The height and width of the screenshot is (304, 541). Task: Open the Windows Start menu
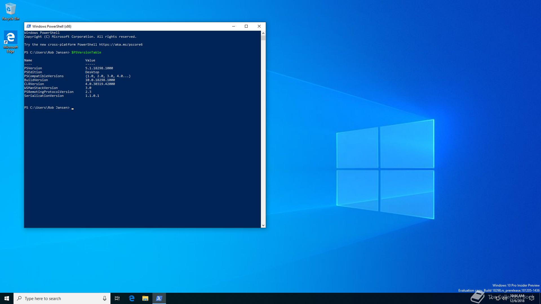pos(7,298)
